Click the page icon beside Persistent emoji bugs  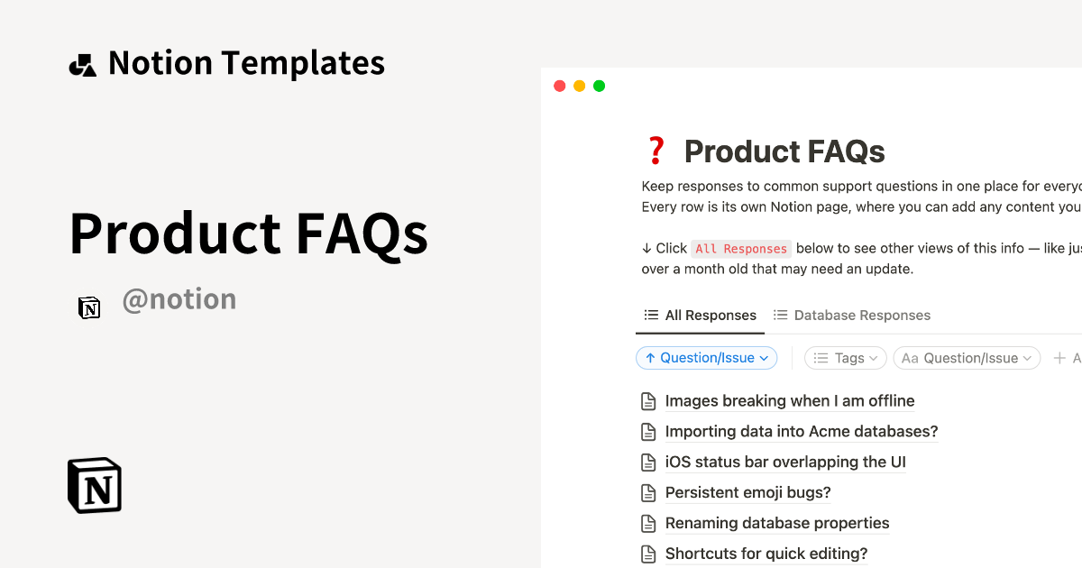click(647, 493)
